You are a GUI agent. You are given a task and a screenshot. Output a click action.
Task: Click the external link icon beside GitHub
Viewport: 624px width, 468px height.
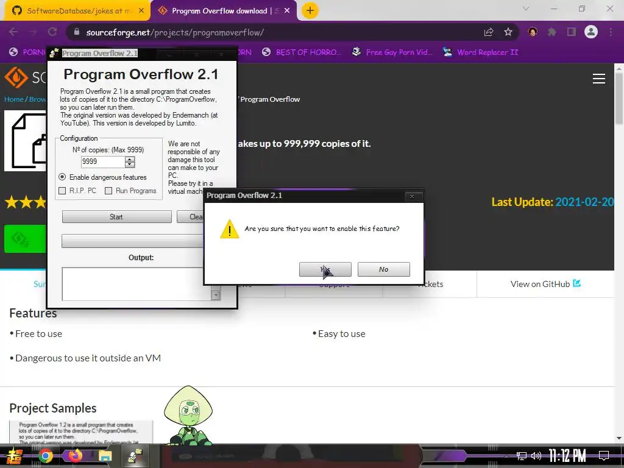576,283
